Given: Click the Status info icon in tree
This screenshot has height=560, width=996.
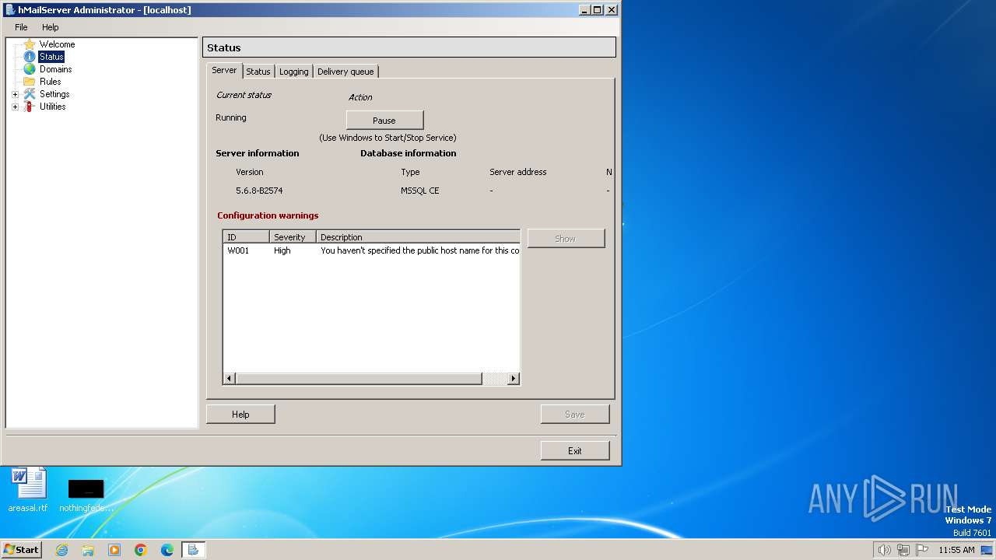Looking at the screenshot, I should [x=30, y=57].
